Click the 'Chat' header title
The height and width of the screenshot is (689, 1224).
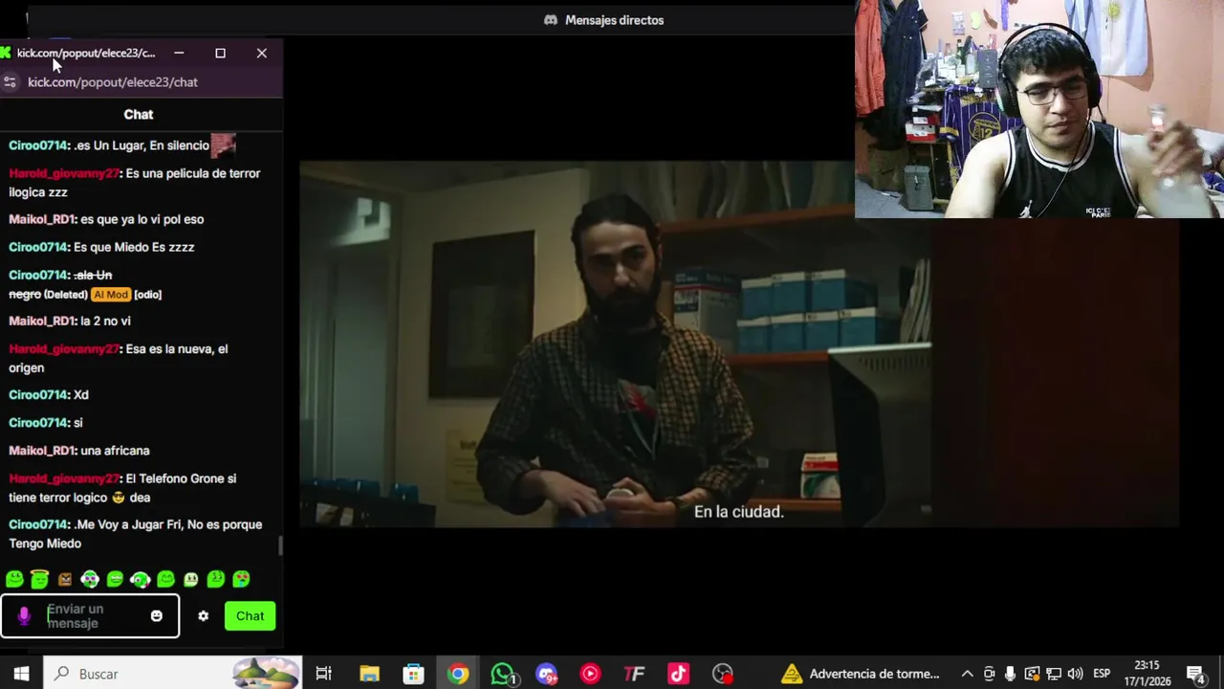139,114
